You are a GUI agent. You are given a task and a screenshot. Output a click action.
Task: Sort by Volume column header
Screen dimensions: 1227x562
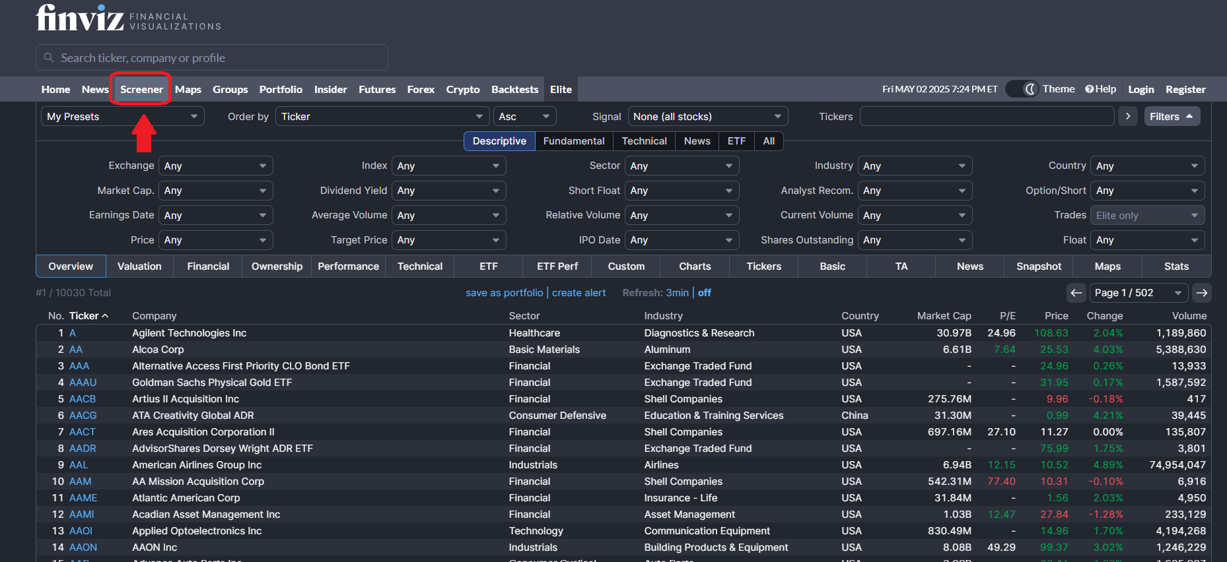1189,316
